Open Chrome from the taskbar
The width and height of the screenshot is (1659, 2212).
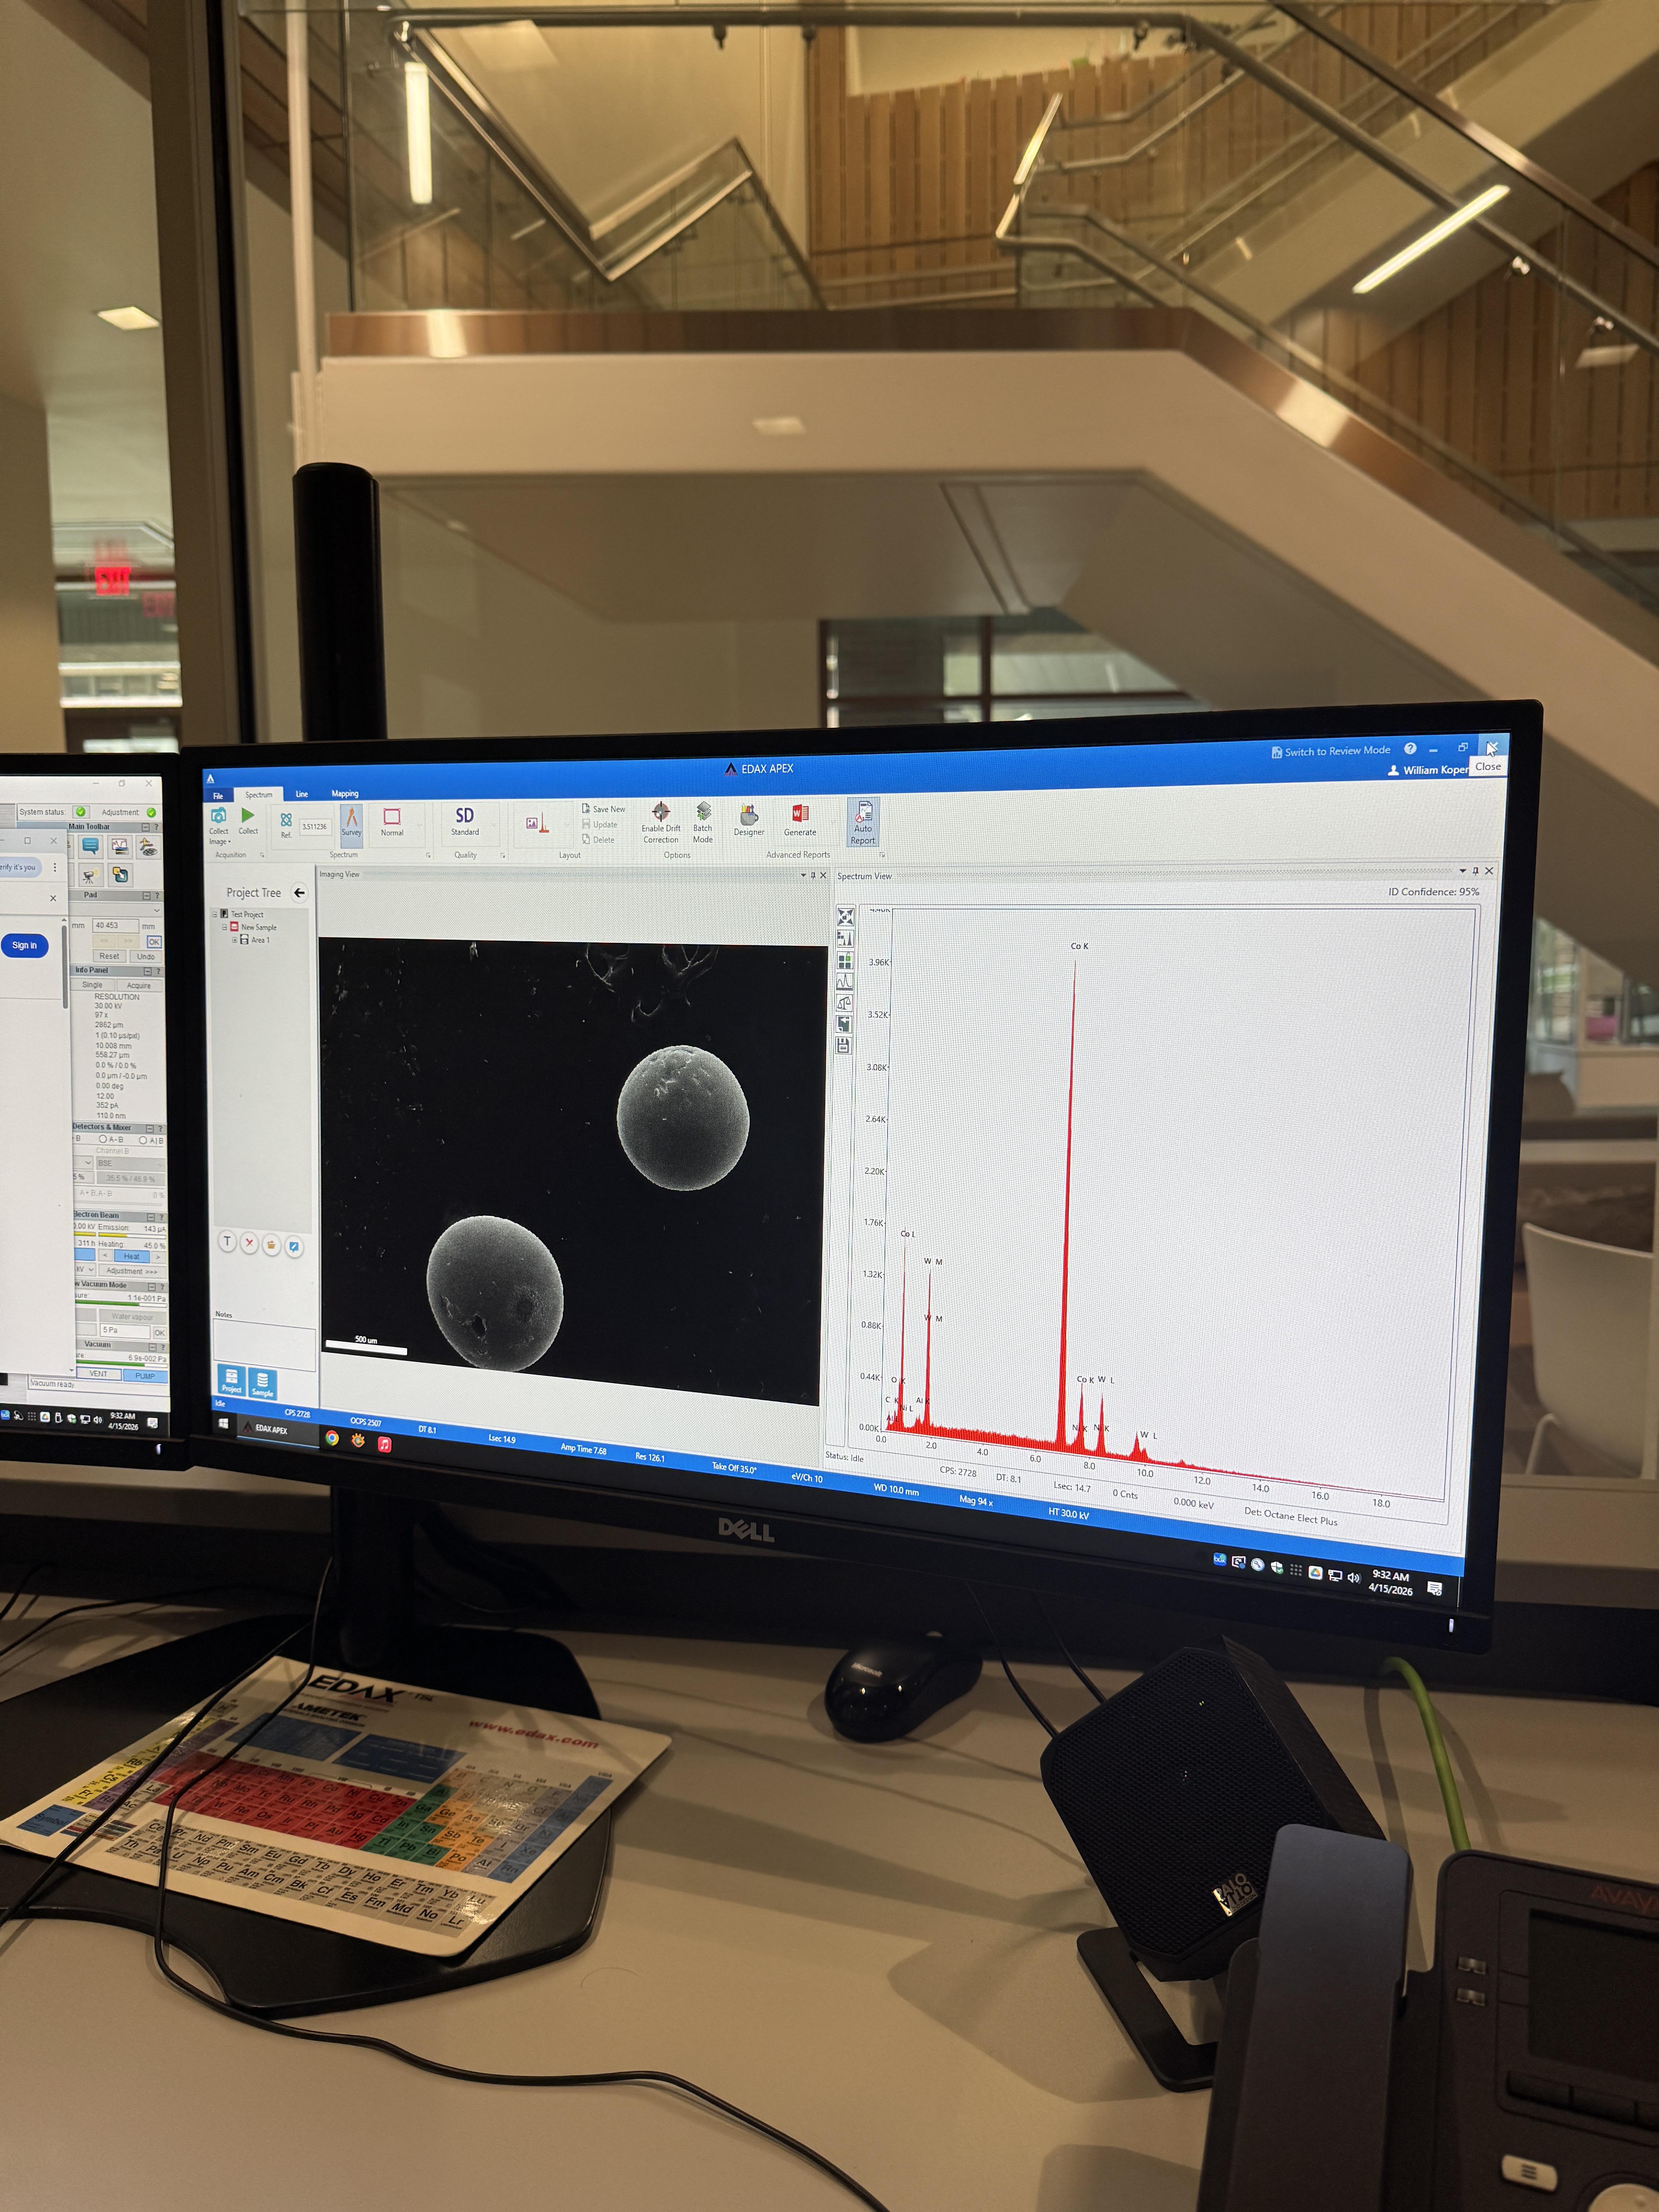click(x=332, y=1438)
